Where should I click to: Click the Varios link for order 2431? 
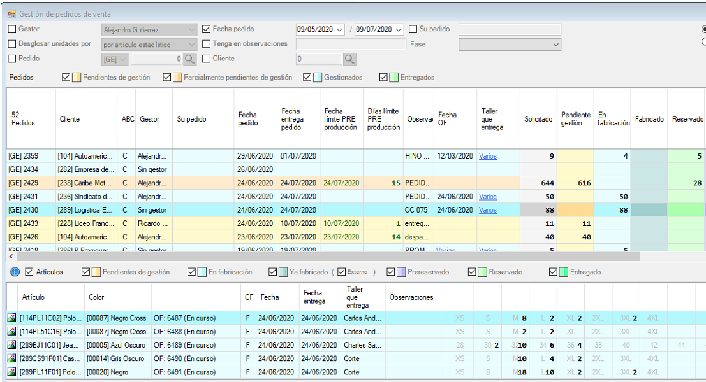(x=488, y=197)
